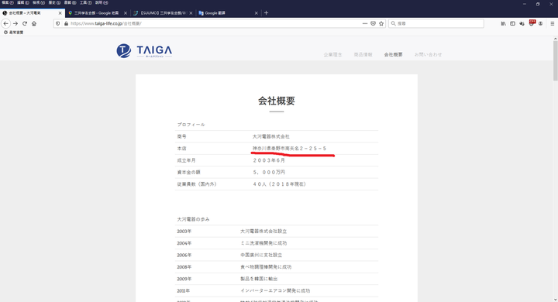Screen dimensions: 558x302
Task: Click the scrollbar down arrow
Action: pyautogui.click(x=555, y=300)
